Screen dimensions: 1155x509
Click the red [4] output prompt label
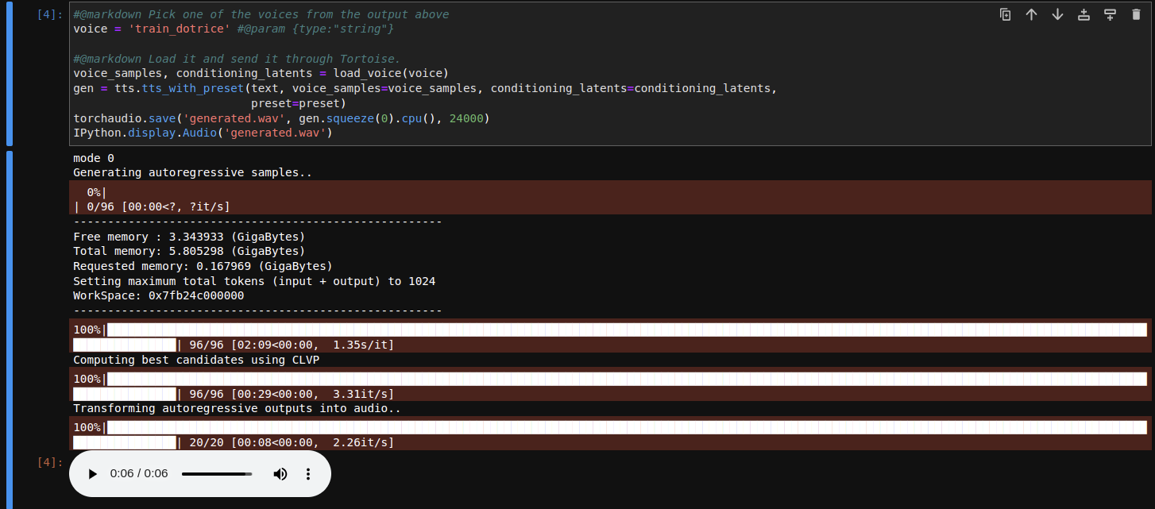click(x=47, y=461)
